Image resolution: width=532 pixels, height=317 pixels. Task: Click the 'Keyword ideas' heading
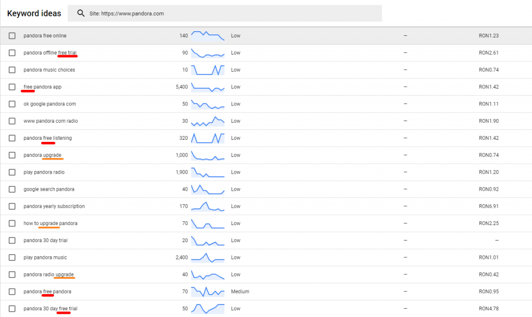(x=34, y=14)
